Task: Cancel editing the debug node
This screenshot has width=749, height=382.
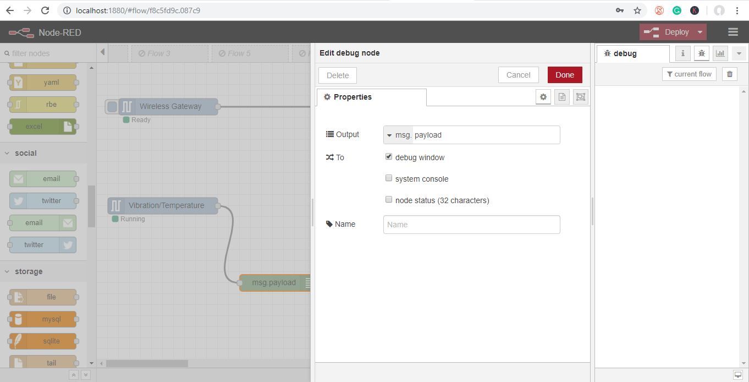Action: (x=518, y=75)
